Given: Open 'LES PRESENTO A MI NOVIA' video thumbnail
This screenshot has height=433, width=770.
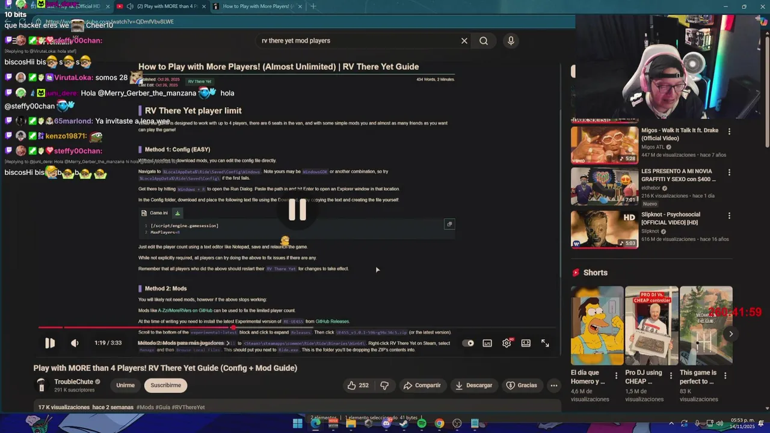Looking at the screenshot, I should point(604,186).
